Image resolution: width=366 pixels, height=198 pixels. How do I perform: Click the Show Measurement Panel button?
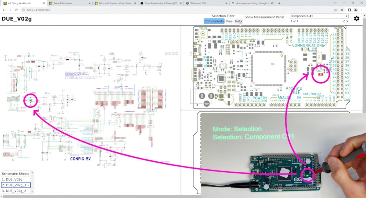click(x=264, y=17)
